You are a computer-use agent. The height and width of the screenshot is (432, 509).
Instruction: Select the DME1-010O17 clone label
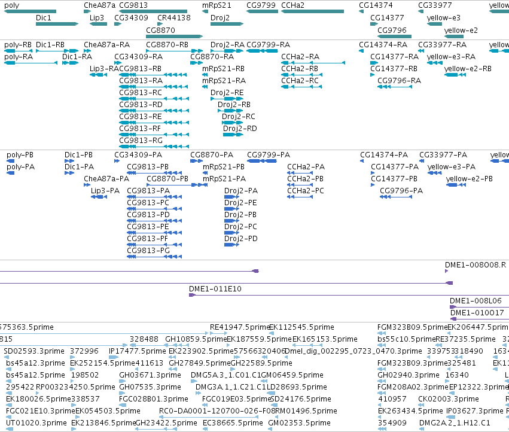coord(477,313)
